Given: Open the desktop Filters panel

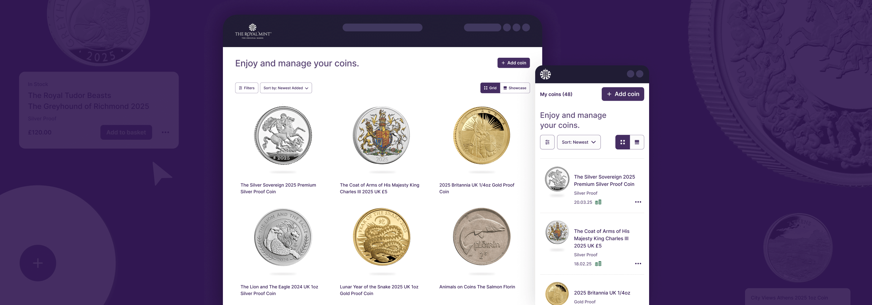Looking at the screenshot, I should [246, 88].
